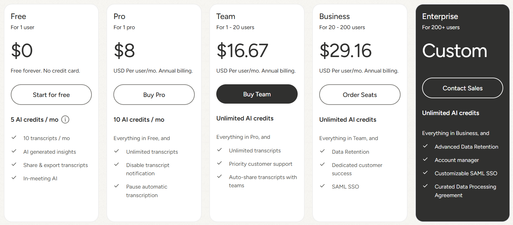This screenshot has width=513, height=225.
Task: Click the $16.67 Team price
Action: pos(242,51)
